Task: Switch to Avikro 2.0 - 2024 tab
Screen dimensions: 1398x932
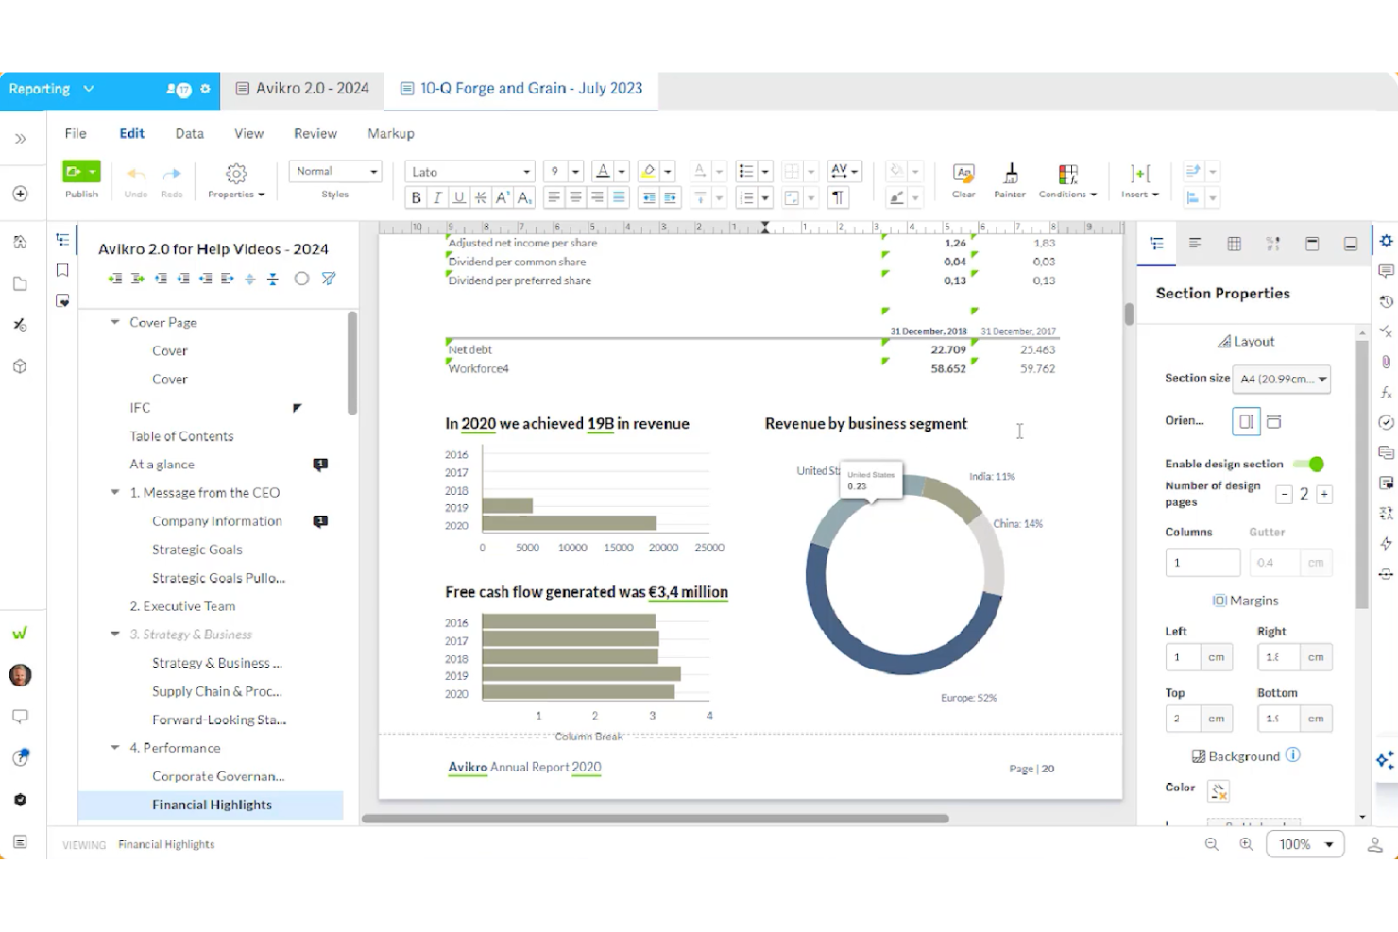Action: [302, 88]
